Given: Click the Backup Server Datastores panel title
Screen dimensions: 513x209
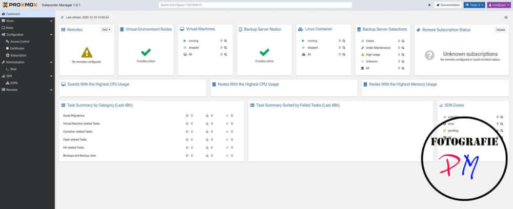Looking at the screenshot, I should tap(385, 29).
